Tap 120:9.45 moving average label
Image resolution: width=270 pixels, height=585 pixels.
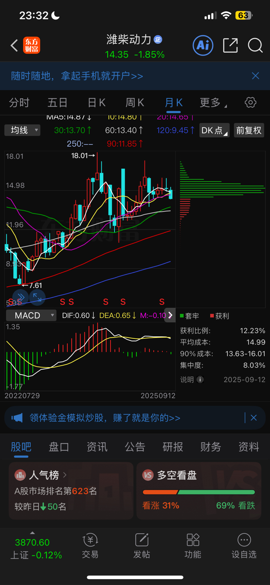point(175,130)
